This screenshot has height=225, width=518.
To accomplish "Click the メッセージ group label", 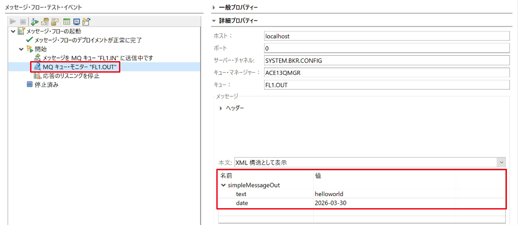I will (226, 96).
